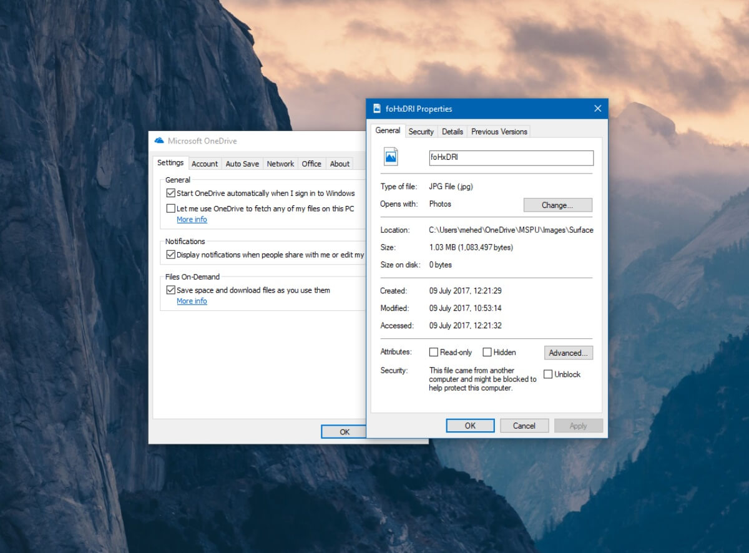Screen dimensions: 749x553
Task: Click the image file icon in Properties title bar
Action: 377,108
